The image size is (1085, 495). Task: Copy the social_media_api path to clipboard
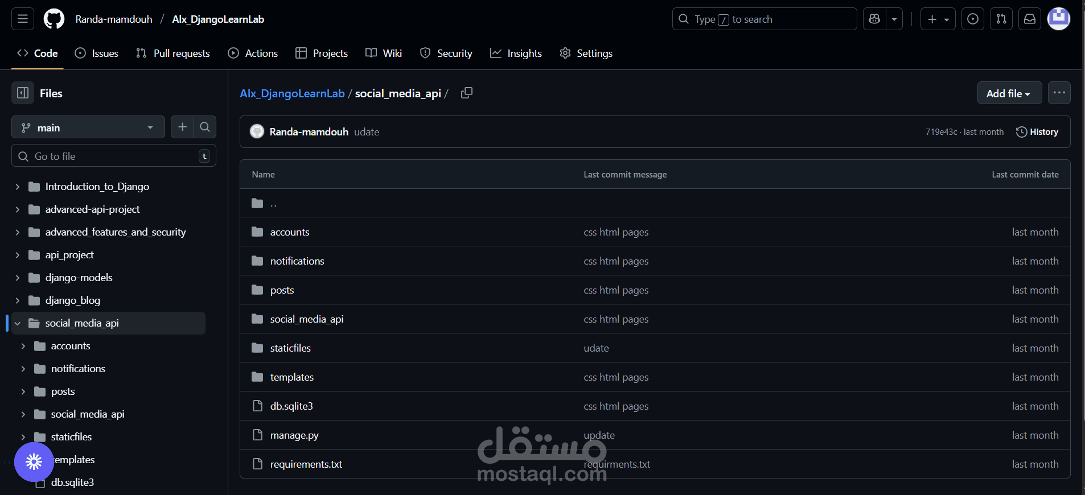[467, 93]
